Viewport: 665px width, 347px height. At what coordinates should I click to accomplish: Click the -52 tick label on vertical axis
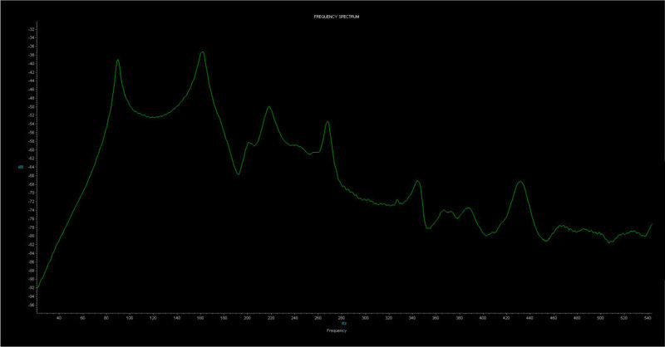32,115
